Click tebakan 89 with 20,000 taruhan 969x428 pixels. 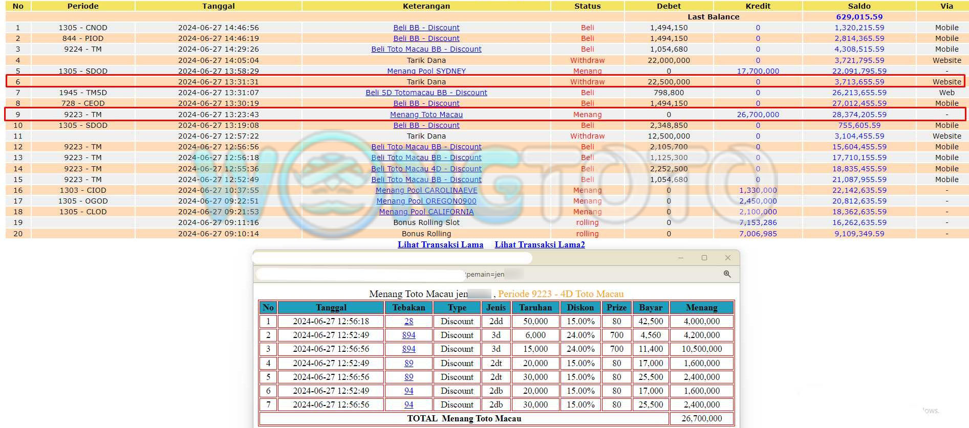408,363
